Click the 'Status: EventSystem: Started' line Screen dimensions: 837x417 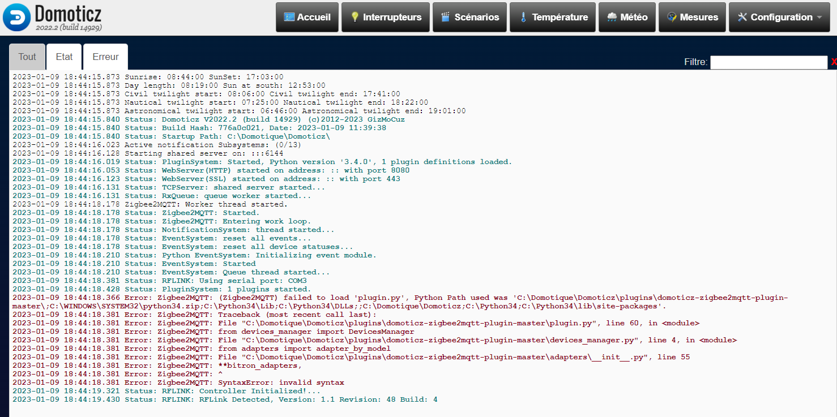134,264
